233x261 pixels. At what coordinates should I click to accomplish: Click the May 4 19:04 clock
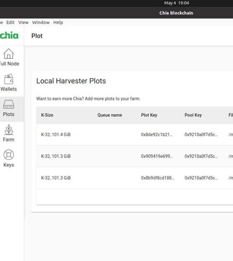coord(177,3)
